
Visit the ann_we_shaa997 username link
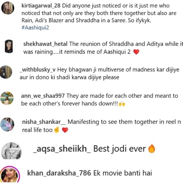tap(43, 96)
